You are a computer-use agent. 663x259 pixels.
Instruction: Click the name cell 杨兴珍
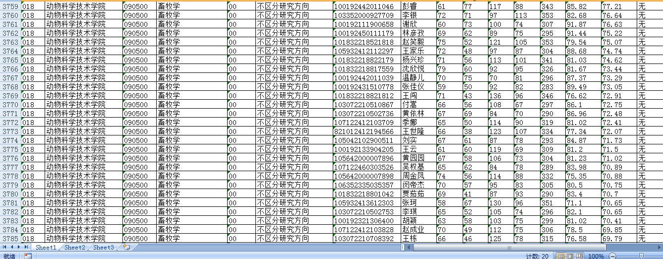point(418,60)
